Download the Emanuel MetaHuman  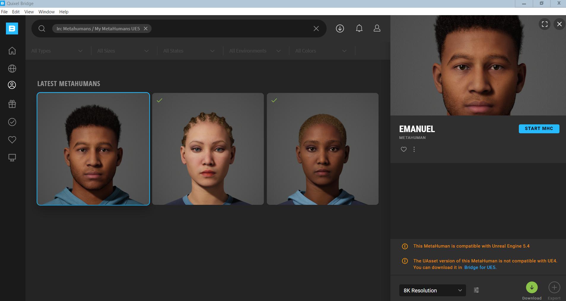click(x=532, y=287)
